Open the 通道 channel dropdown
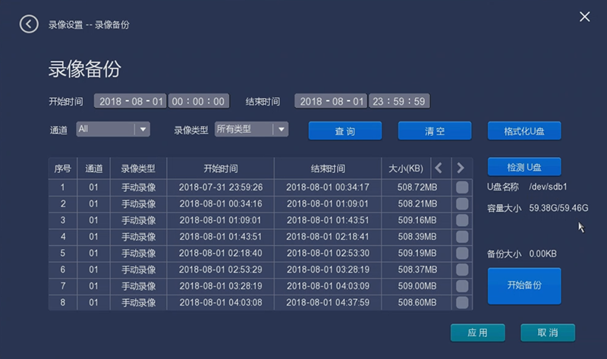The height and width of the screenshot is (359, 607). click(142, 129)
